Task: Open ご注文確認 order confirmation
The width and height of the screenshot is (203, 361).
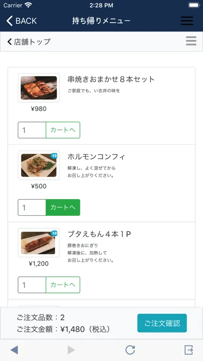Action: (x=162, y=323)
